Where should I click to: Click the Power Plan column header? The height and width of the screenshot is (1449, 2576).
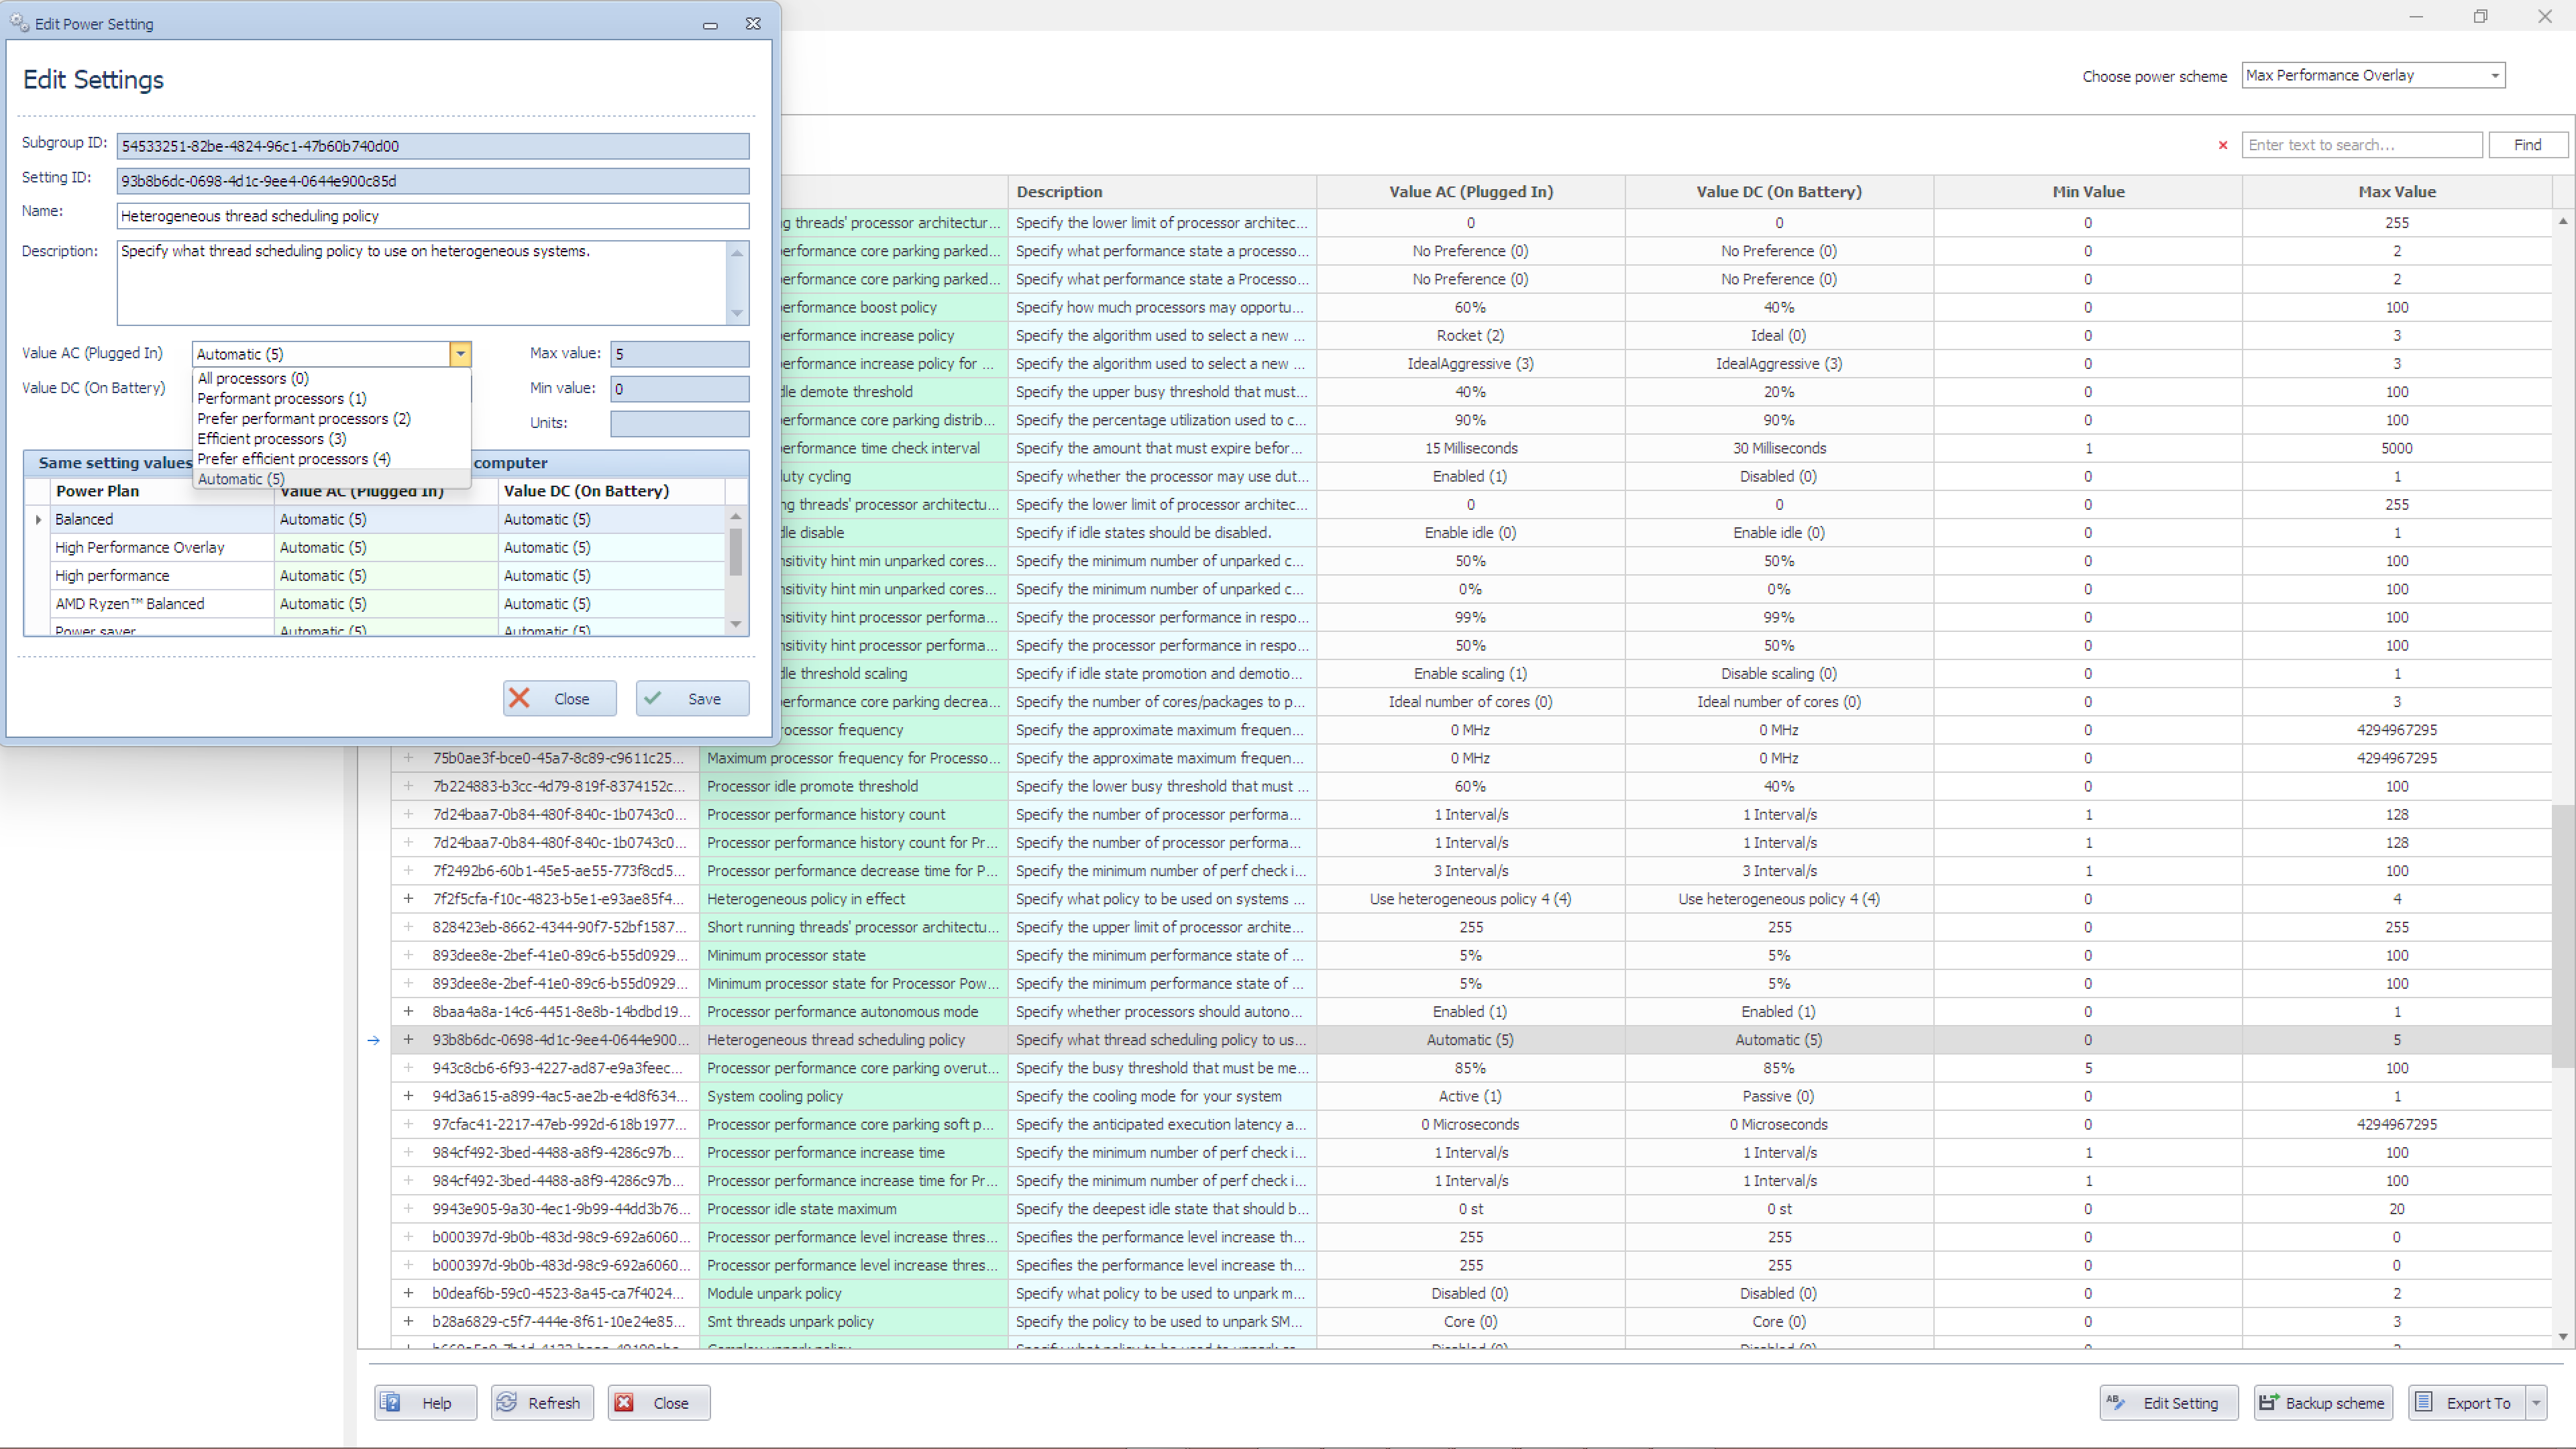[x=161, y=491]
